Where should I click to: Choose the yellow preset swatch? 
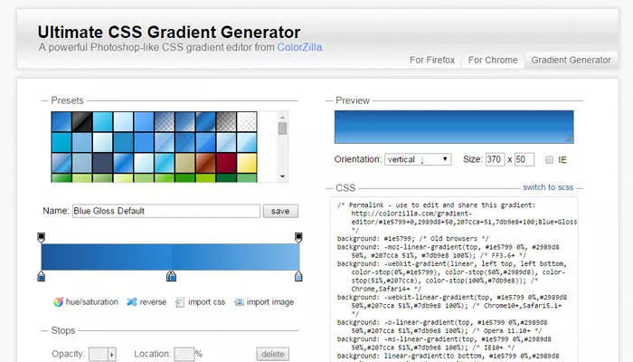(247, 163)
